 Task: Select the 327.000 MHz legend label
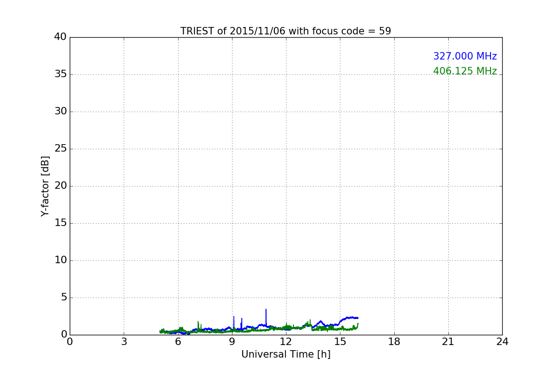click(465, 56)
